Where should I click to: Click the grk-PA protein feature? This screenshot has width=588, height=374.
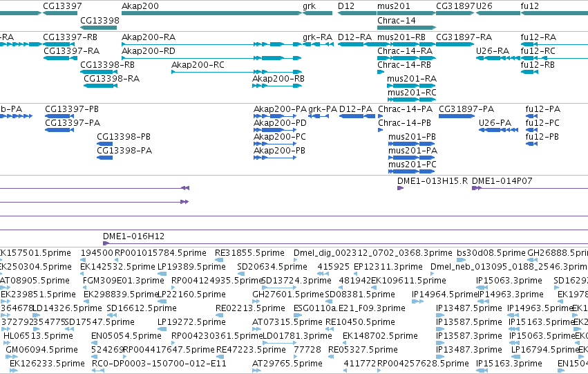click(319, 116)
